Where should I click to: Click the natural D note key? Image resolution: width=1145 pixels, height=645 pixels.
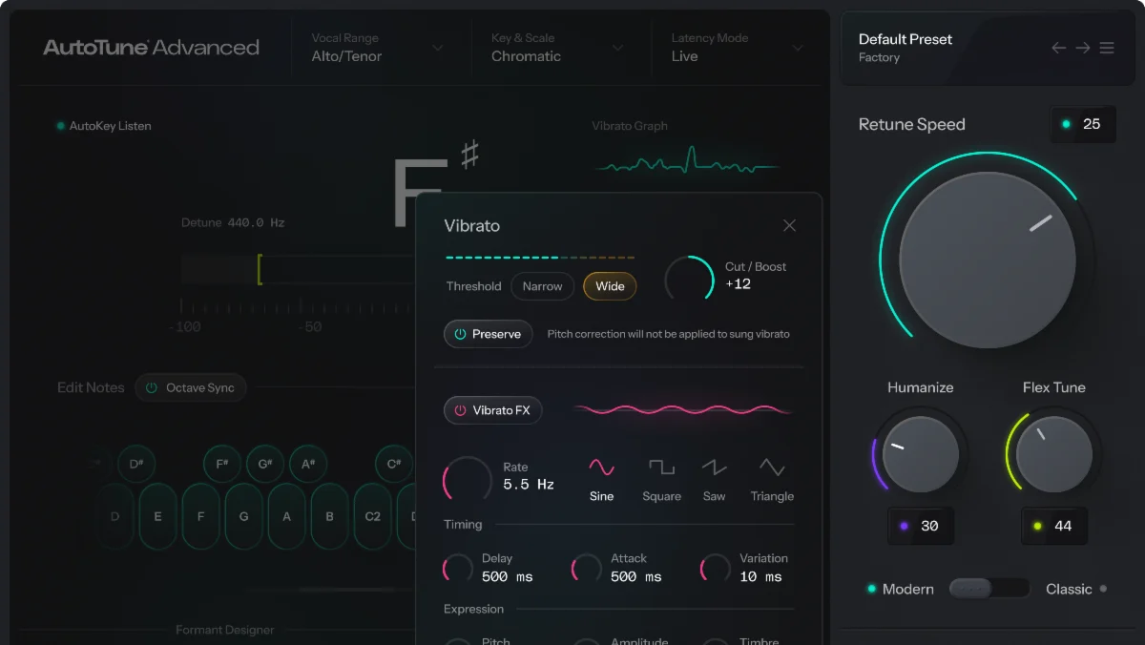115,516
